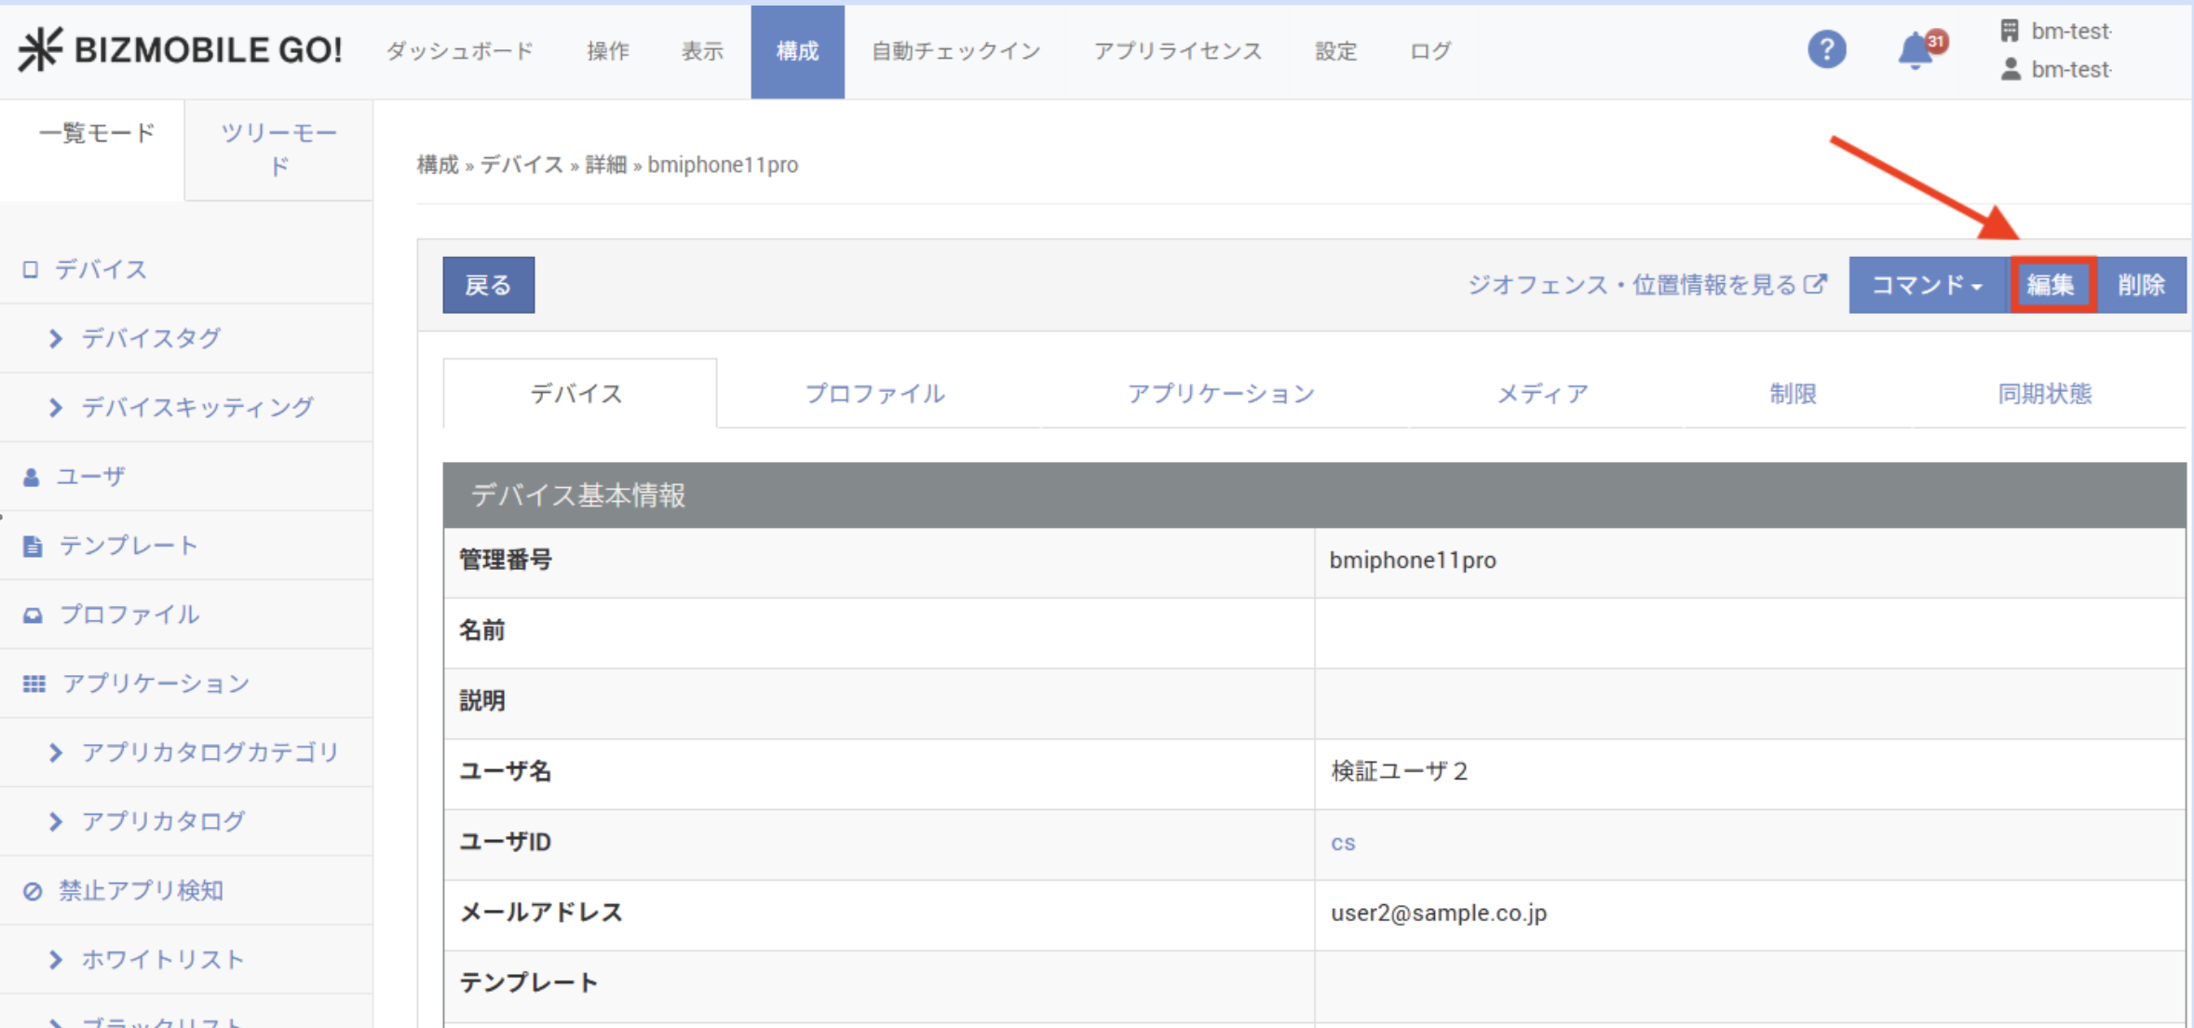The width and height of the screenshot is (2194, 1028).
Task: Click the 編集 edit button
Action: point(2052,285)
